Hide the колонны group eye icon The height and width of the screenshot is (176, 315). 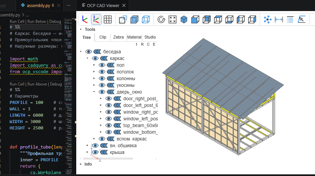click(102, 78)
